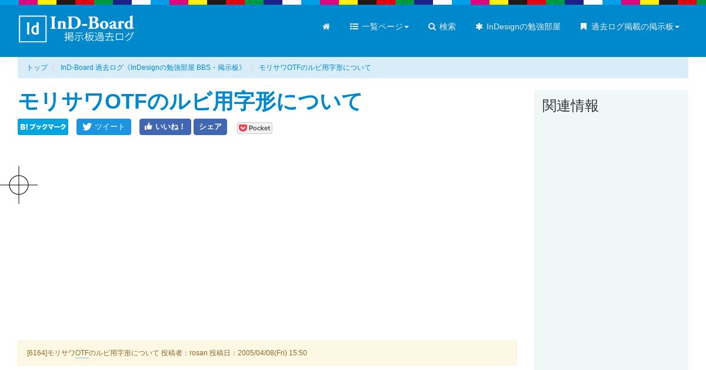Viewport: 706px width, 370px height.
Task: Select post author text rosan
Action: pyautogui.click(x=198, y=353)
